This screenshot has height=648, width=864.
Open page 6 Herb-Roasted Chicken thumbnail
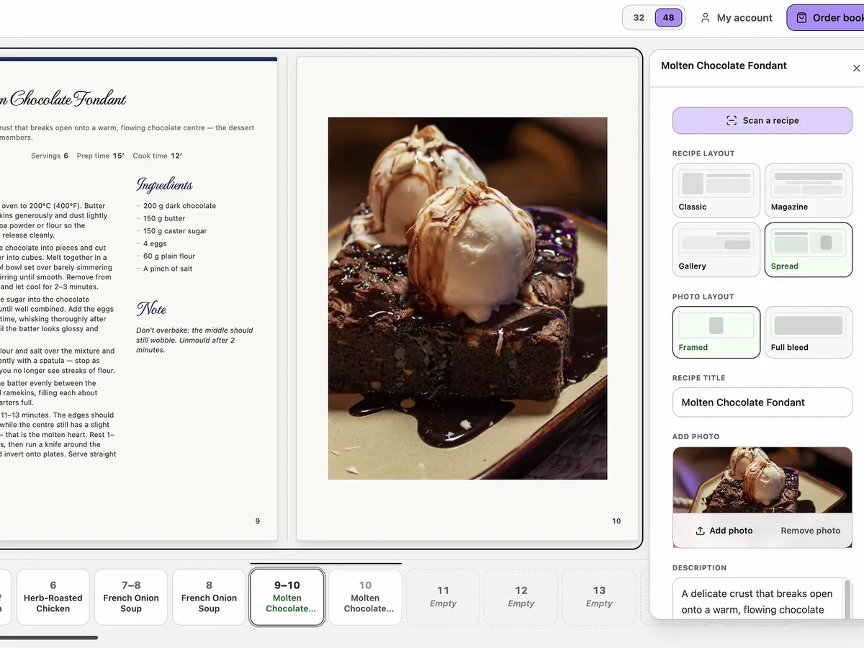pos(53,597)
